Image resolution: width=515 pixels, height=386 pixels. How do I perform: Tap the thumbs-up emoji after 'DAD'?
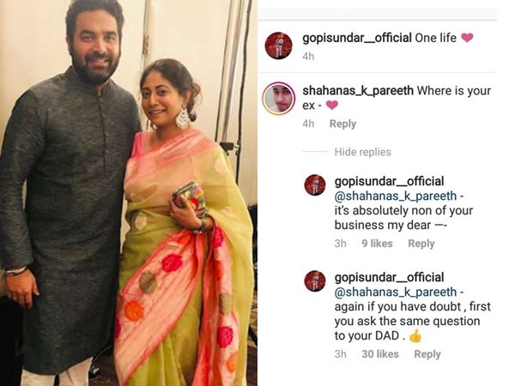415,335
